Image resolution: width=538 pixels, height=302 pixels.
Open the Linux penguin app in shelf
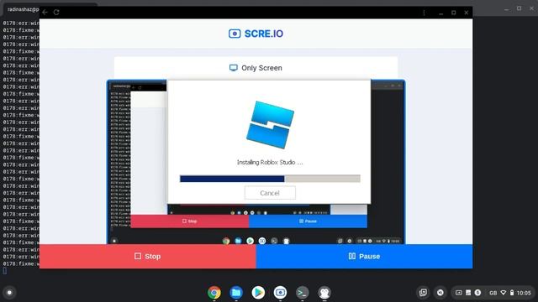click(x=324, y=293)
